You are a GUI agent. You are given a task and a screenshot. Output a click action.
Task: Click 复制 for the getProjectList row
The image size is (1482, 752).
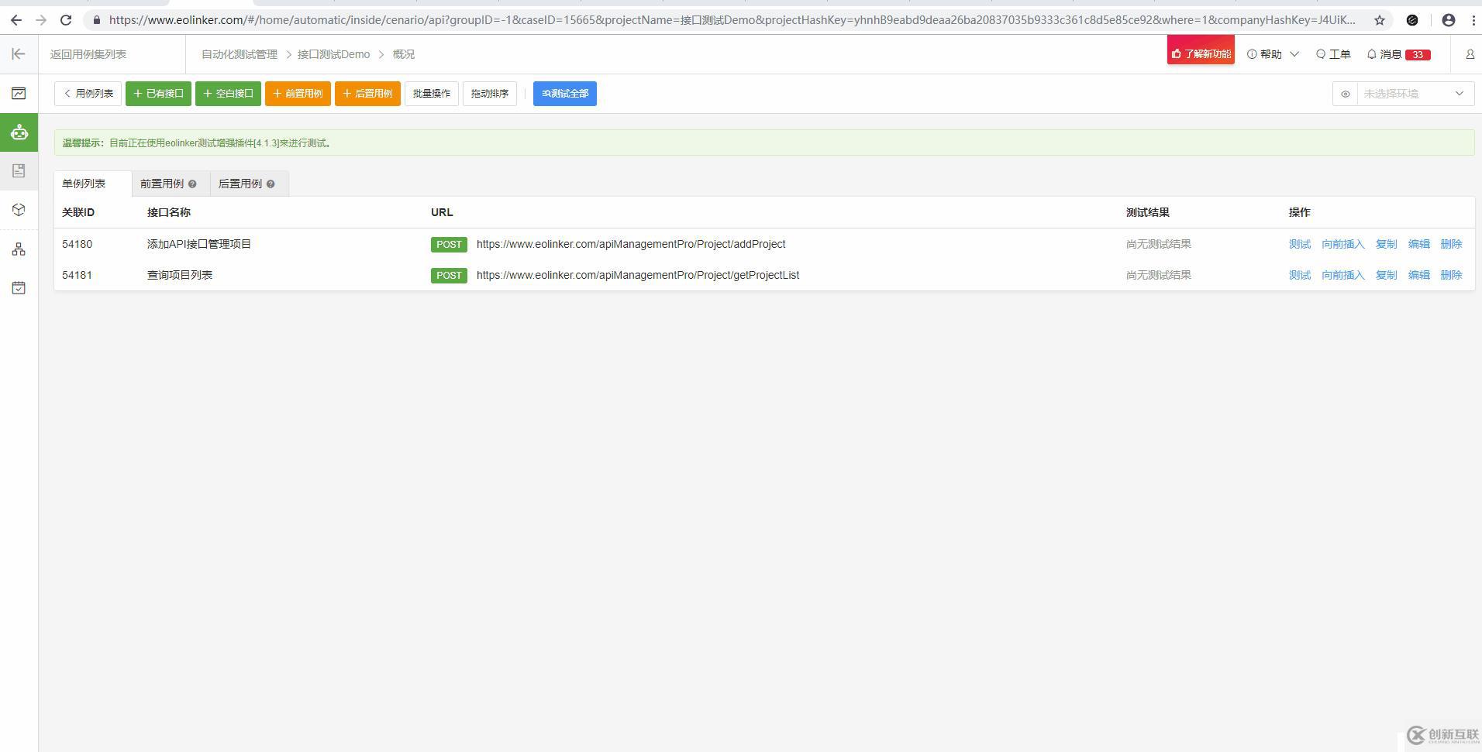pyautogui.click(x=1386, y=275)
